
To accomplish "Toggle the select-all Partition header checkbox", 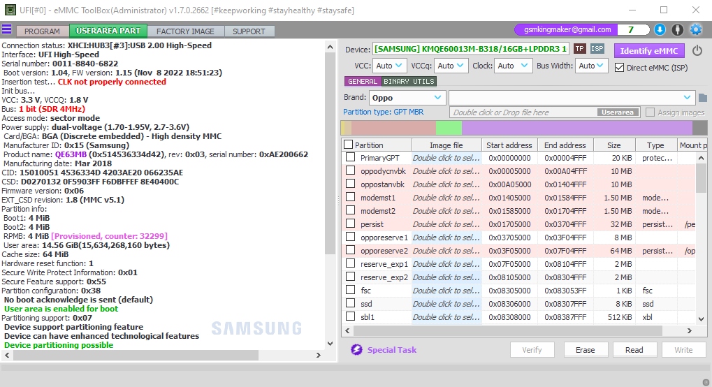I will tap(348, 145).
